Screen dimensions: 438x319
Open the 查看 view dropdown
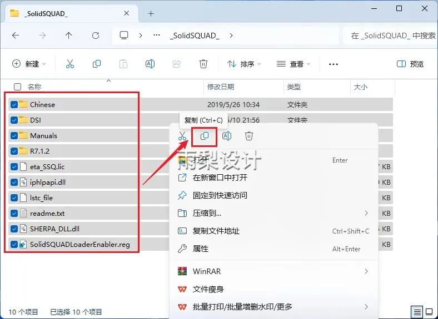click(x=293, y=64)
